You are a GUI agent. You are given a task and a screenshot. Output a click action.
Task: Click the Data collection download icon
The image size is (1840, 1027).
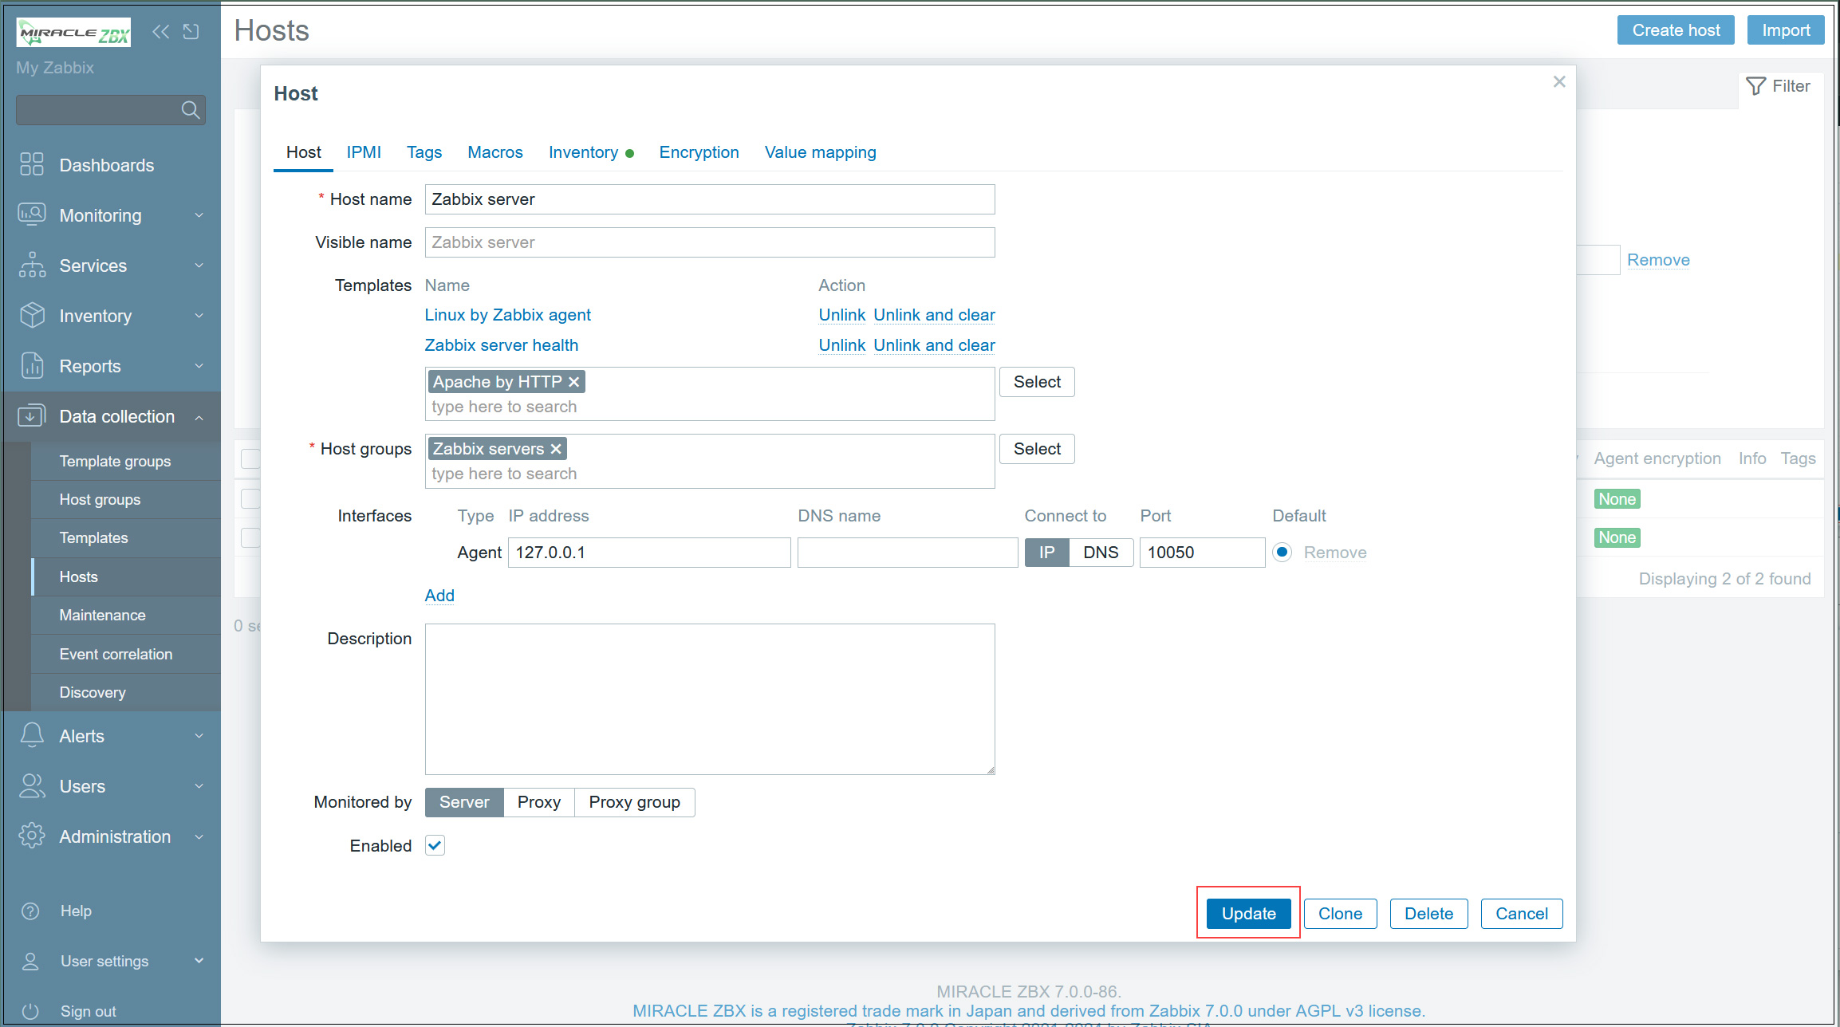(32, 415)
